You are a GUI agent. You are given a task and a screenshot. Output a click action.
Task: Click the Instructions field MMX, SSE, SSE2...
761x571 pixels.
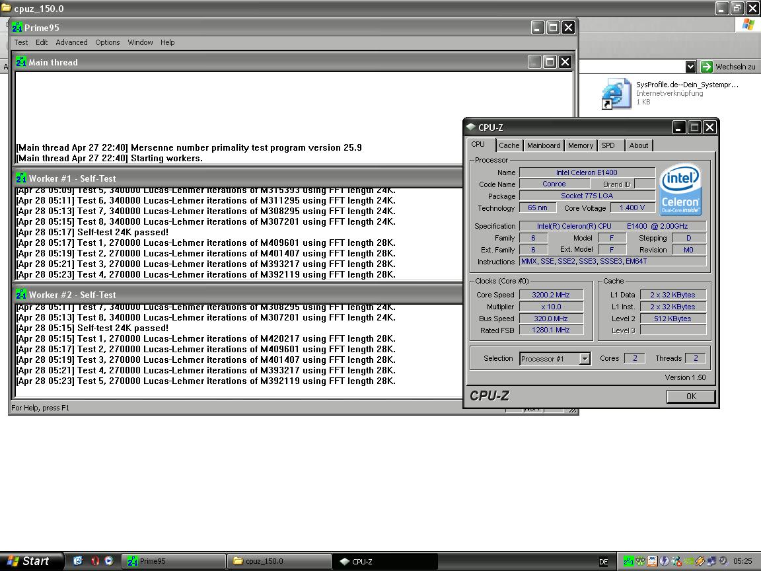point(613,261)
